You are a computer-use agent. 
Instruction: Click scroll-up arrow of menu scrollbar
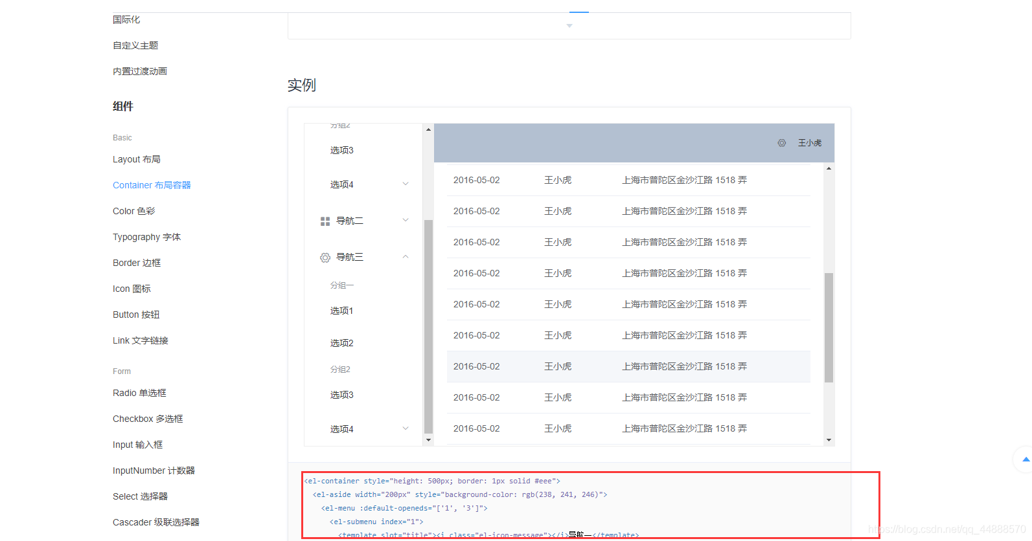pos(428,129)
